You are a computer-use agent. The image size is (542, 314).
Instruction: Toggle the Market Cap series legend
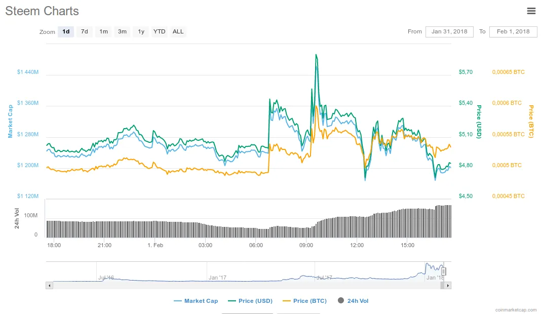[196, 301]
